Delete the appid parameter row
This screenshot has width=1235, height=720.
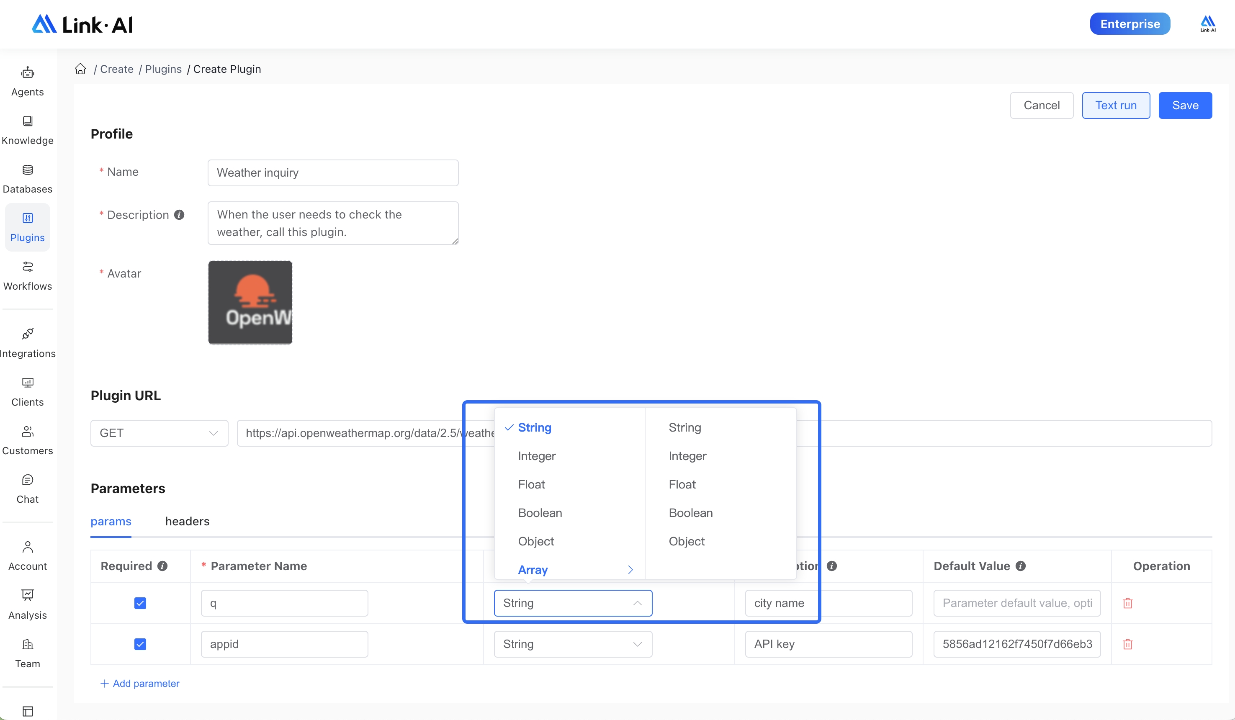[1128, 644]
